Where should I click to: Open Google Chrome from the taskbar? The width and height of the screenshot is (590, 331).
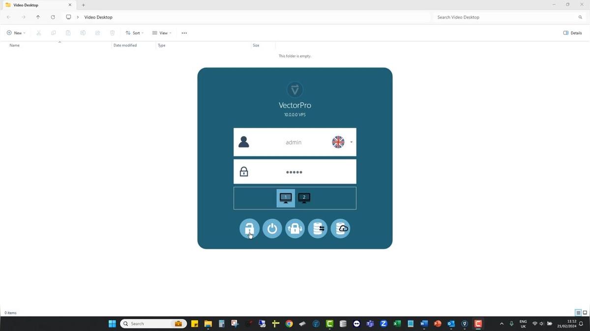click(289, 324)
